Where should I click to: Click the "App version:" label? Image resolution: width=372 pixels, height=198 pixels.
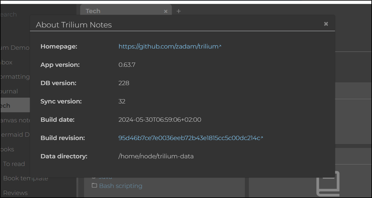[60, 65]
